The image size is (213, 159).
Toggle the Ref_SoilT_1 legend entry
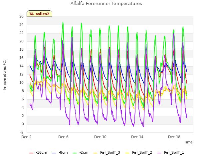tap(171, 153)
